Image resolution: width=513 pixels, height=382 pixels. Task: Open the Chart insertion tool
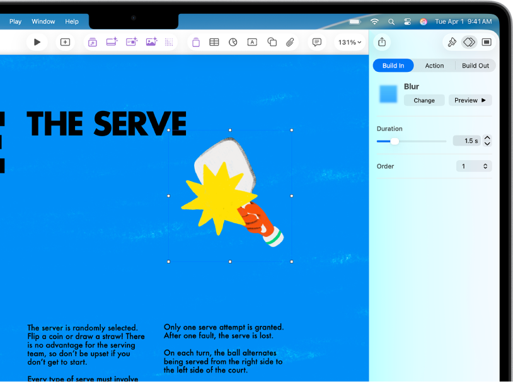[x=233, y=42]
